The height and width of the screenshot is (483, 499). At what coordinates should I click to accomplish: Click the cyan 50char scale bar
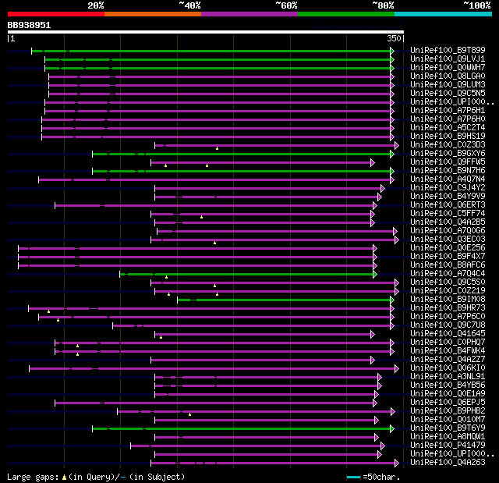353,477
